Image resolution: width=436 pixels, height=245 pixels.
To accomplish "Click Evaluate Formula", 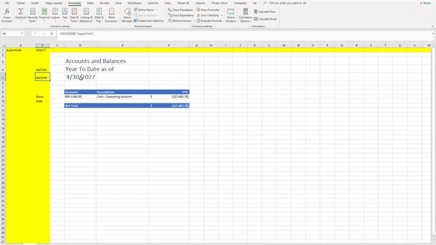I will pyautogui.click(x=209, y=20).
